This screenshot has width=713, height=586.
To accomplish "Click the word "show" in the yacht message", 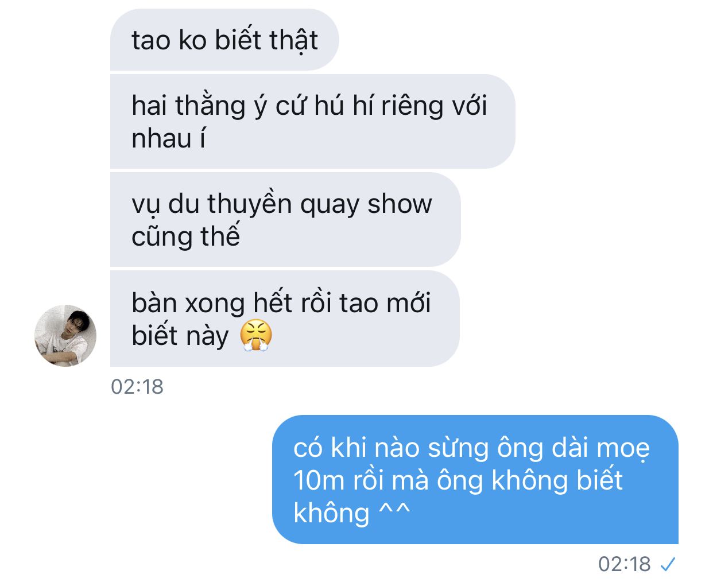I will pyautogui.click(x=400, y=204).
